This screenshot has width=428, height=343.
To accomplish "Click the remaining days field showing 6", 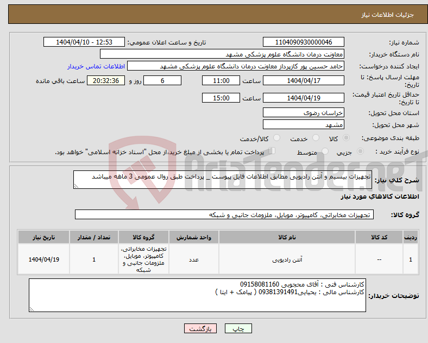I will (x=162, y=80).
